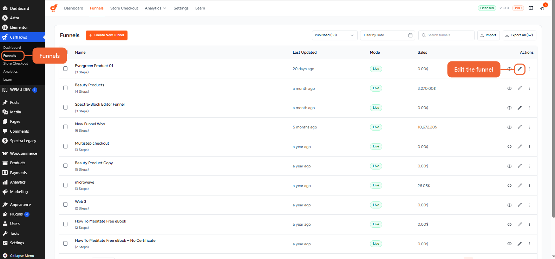Expand the Analytics top menu
The width and height of the screenshot is (555, 259).
[155, 8]
